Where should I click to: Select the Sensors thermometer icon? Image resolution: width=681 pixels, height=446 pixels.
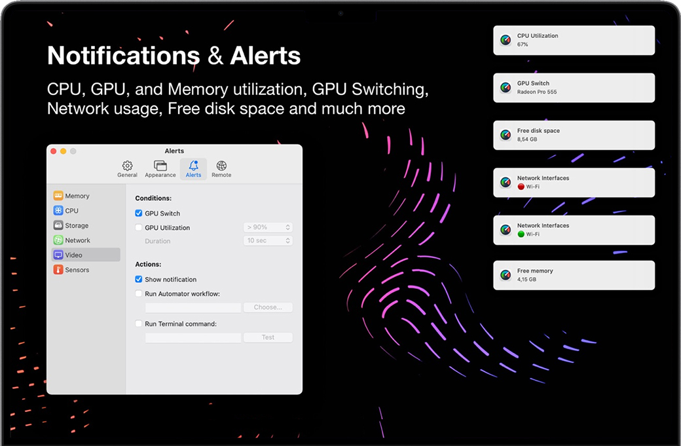tap(58, 270)
